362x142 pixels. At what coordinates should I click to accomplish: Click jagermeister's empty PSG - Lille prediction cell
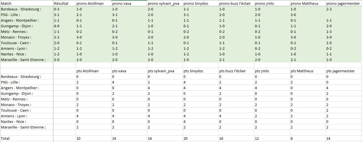click(x=343, y=15)
